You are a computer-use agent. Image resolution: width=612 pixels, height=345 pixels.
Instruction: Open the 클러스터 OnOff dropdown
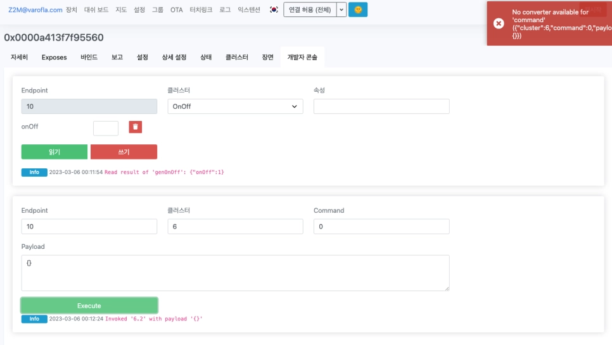click(235, 106)
